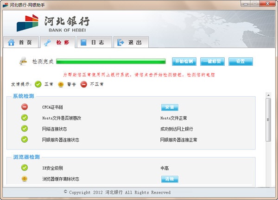278x200 pixels.
Task: Click the 网银服务器连接正常 result text
Action: pos(179,140)
